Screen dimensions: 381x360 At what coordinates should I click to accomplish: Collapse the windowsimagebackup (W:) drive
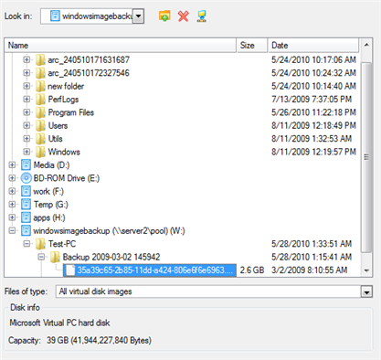pyautogui.click(x=12, y=230)
